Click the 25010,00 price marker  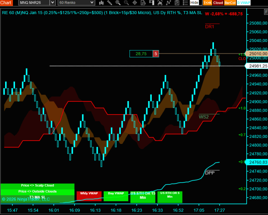[256, 54]
